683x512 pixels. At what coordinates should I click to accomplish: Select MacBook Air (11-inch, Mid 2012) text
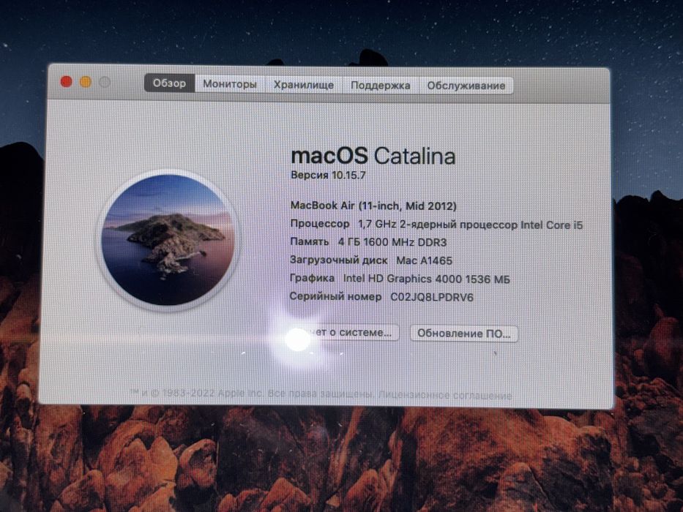point(373,206)
